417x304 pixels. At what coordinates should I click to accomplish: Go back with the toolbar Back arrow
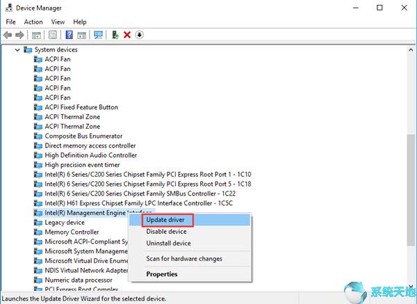pos(8,35)
